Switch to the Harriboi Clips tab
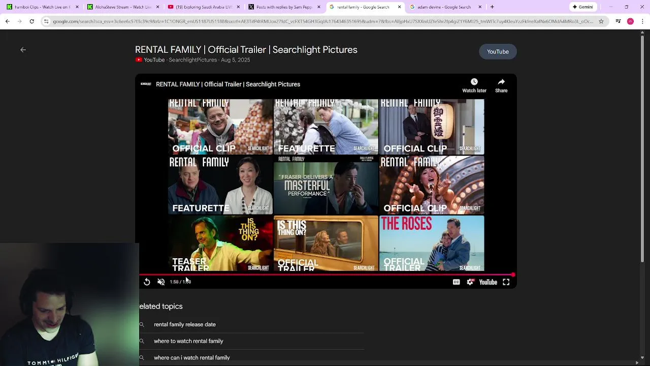 [x=43, y=7]
